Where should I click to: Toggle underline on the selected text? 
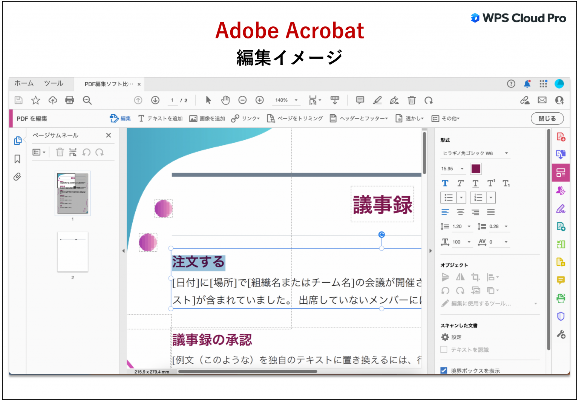click(475, 184)
